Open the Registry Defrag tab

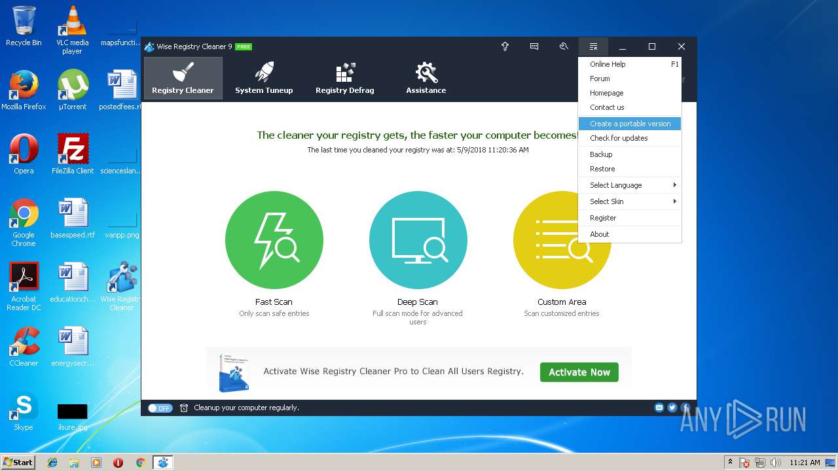point(345,78)
